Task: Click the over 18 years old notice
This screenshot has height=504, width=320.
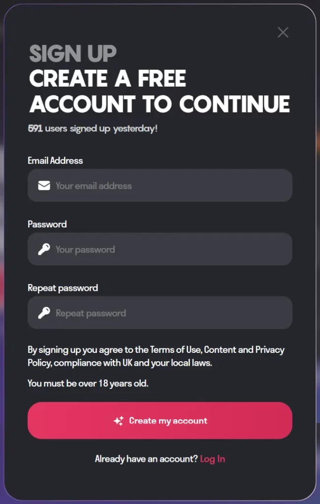Action: pyautogui.click(x=88, y=383)
